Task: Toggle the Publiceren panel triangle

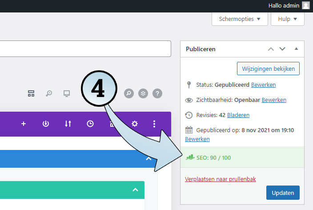Action: tap(297, 49)
